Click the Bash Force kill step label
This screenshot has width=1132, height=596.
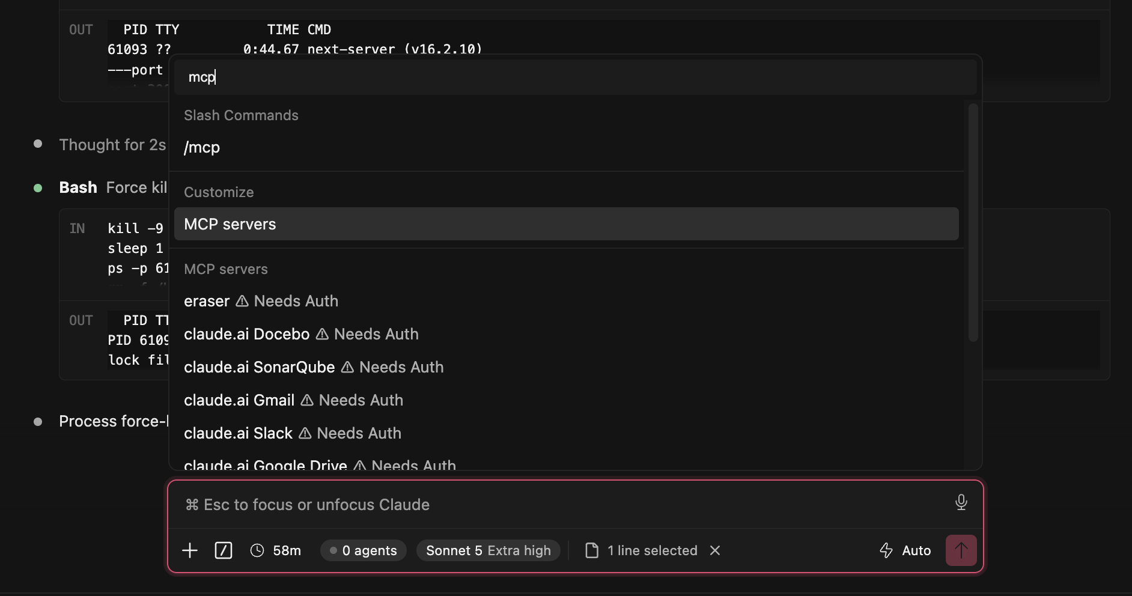pos(113,187)
